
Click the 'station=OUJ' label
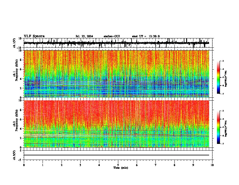[112, 36]
